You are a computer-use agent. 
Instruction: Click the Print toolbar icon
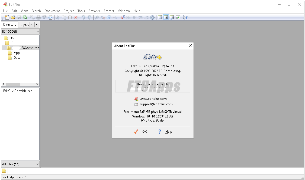coord(38,17)
